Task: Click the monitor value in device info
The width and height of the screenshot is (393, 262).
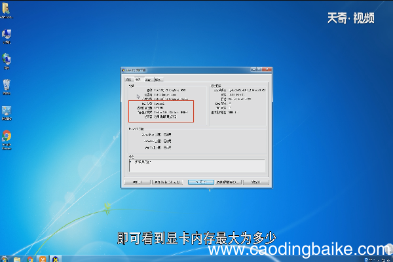Action: [166, 117]
